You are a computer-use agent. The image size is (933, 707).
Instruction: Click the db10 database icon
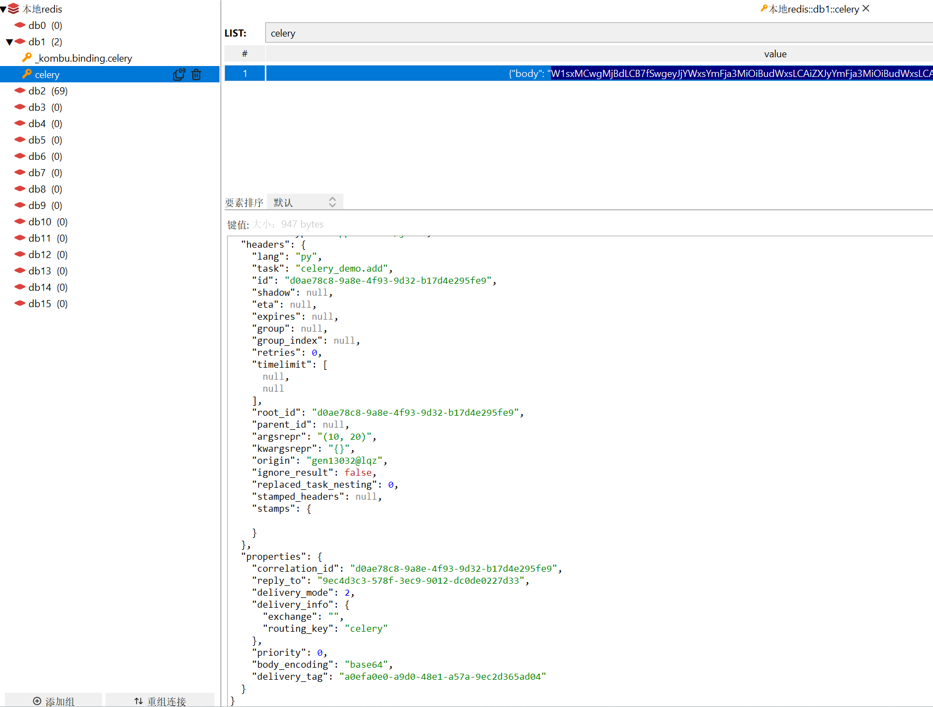[20, 221]
